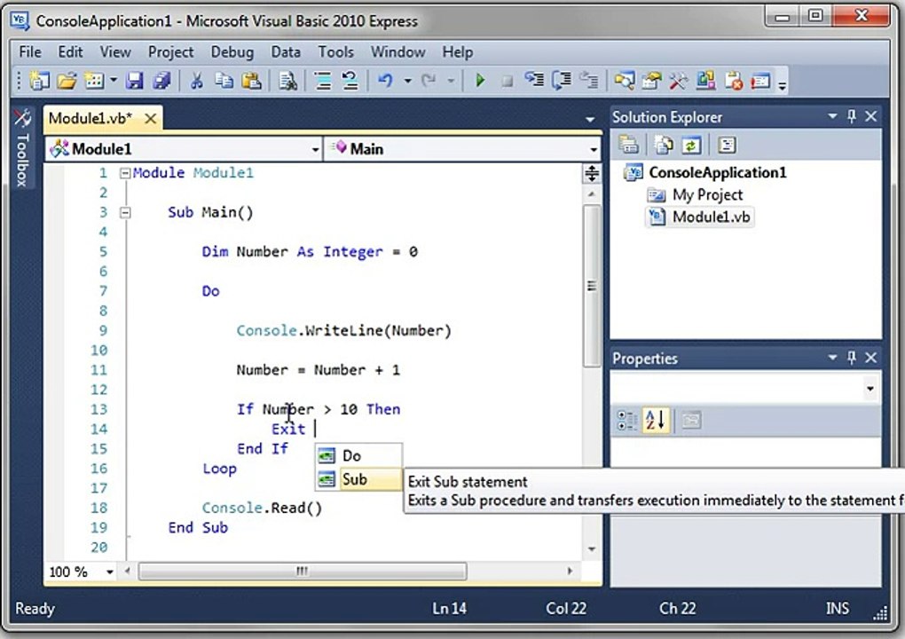Viewport: 905px width, 639px height.
Task: Open the Edit menu
Action: pyautogui.click(x=70, y=52)
